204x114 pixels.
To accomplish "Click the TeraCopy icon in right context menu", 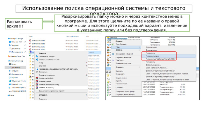I will click(113, 60).
